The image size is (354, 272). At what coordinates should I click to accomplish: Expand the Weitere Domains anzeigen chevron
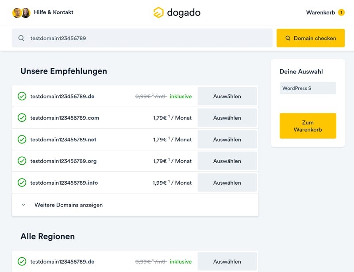pos(23,205)
